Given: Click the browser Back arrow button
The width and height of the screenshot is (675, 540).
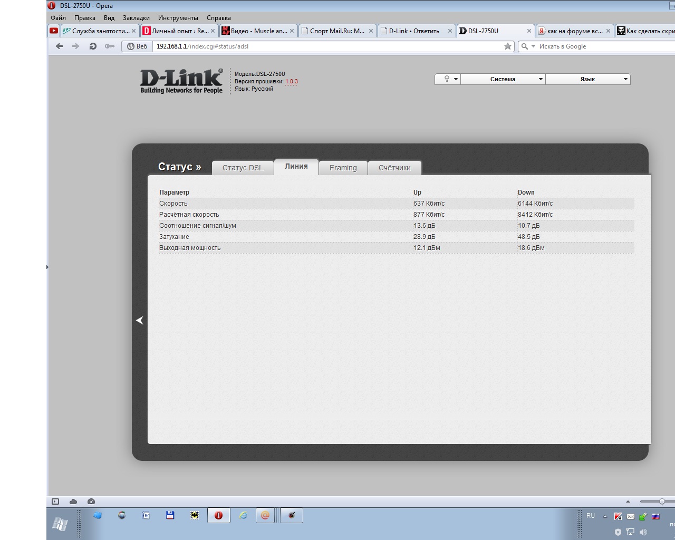Looking at the screenshot, I should click(x=59, y=46).
